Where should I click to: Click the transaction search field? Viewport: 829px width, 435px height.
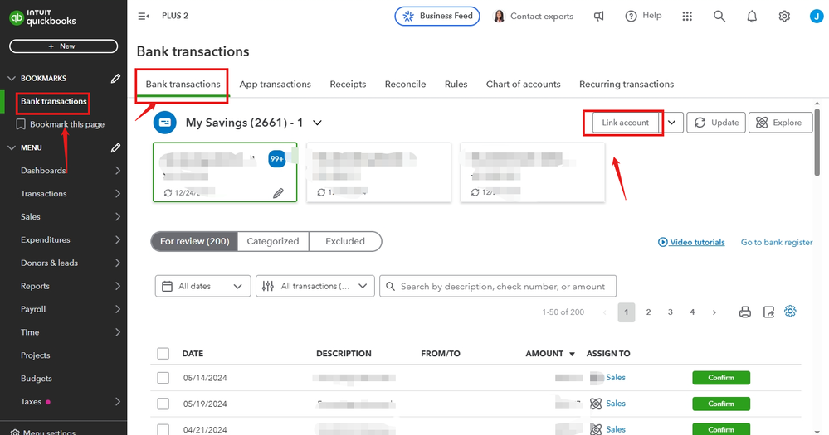pyautogui.click(x=498, y=286)
